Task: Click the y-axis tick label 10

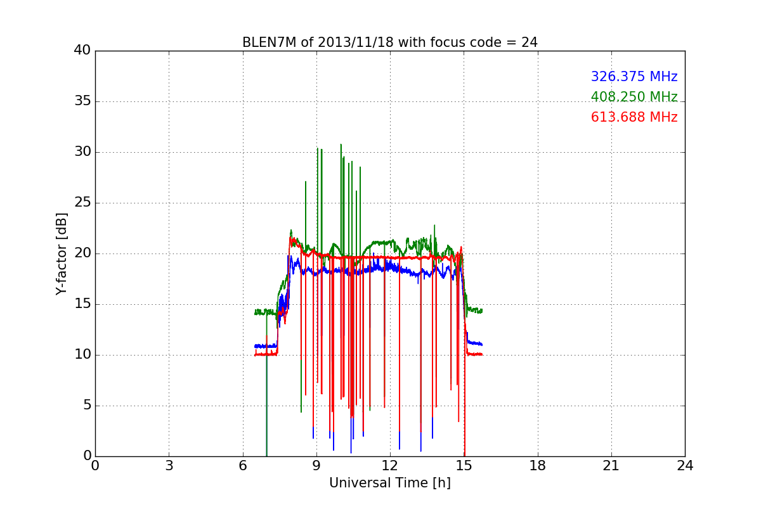Action: (82, 355)
